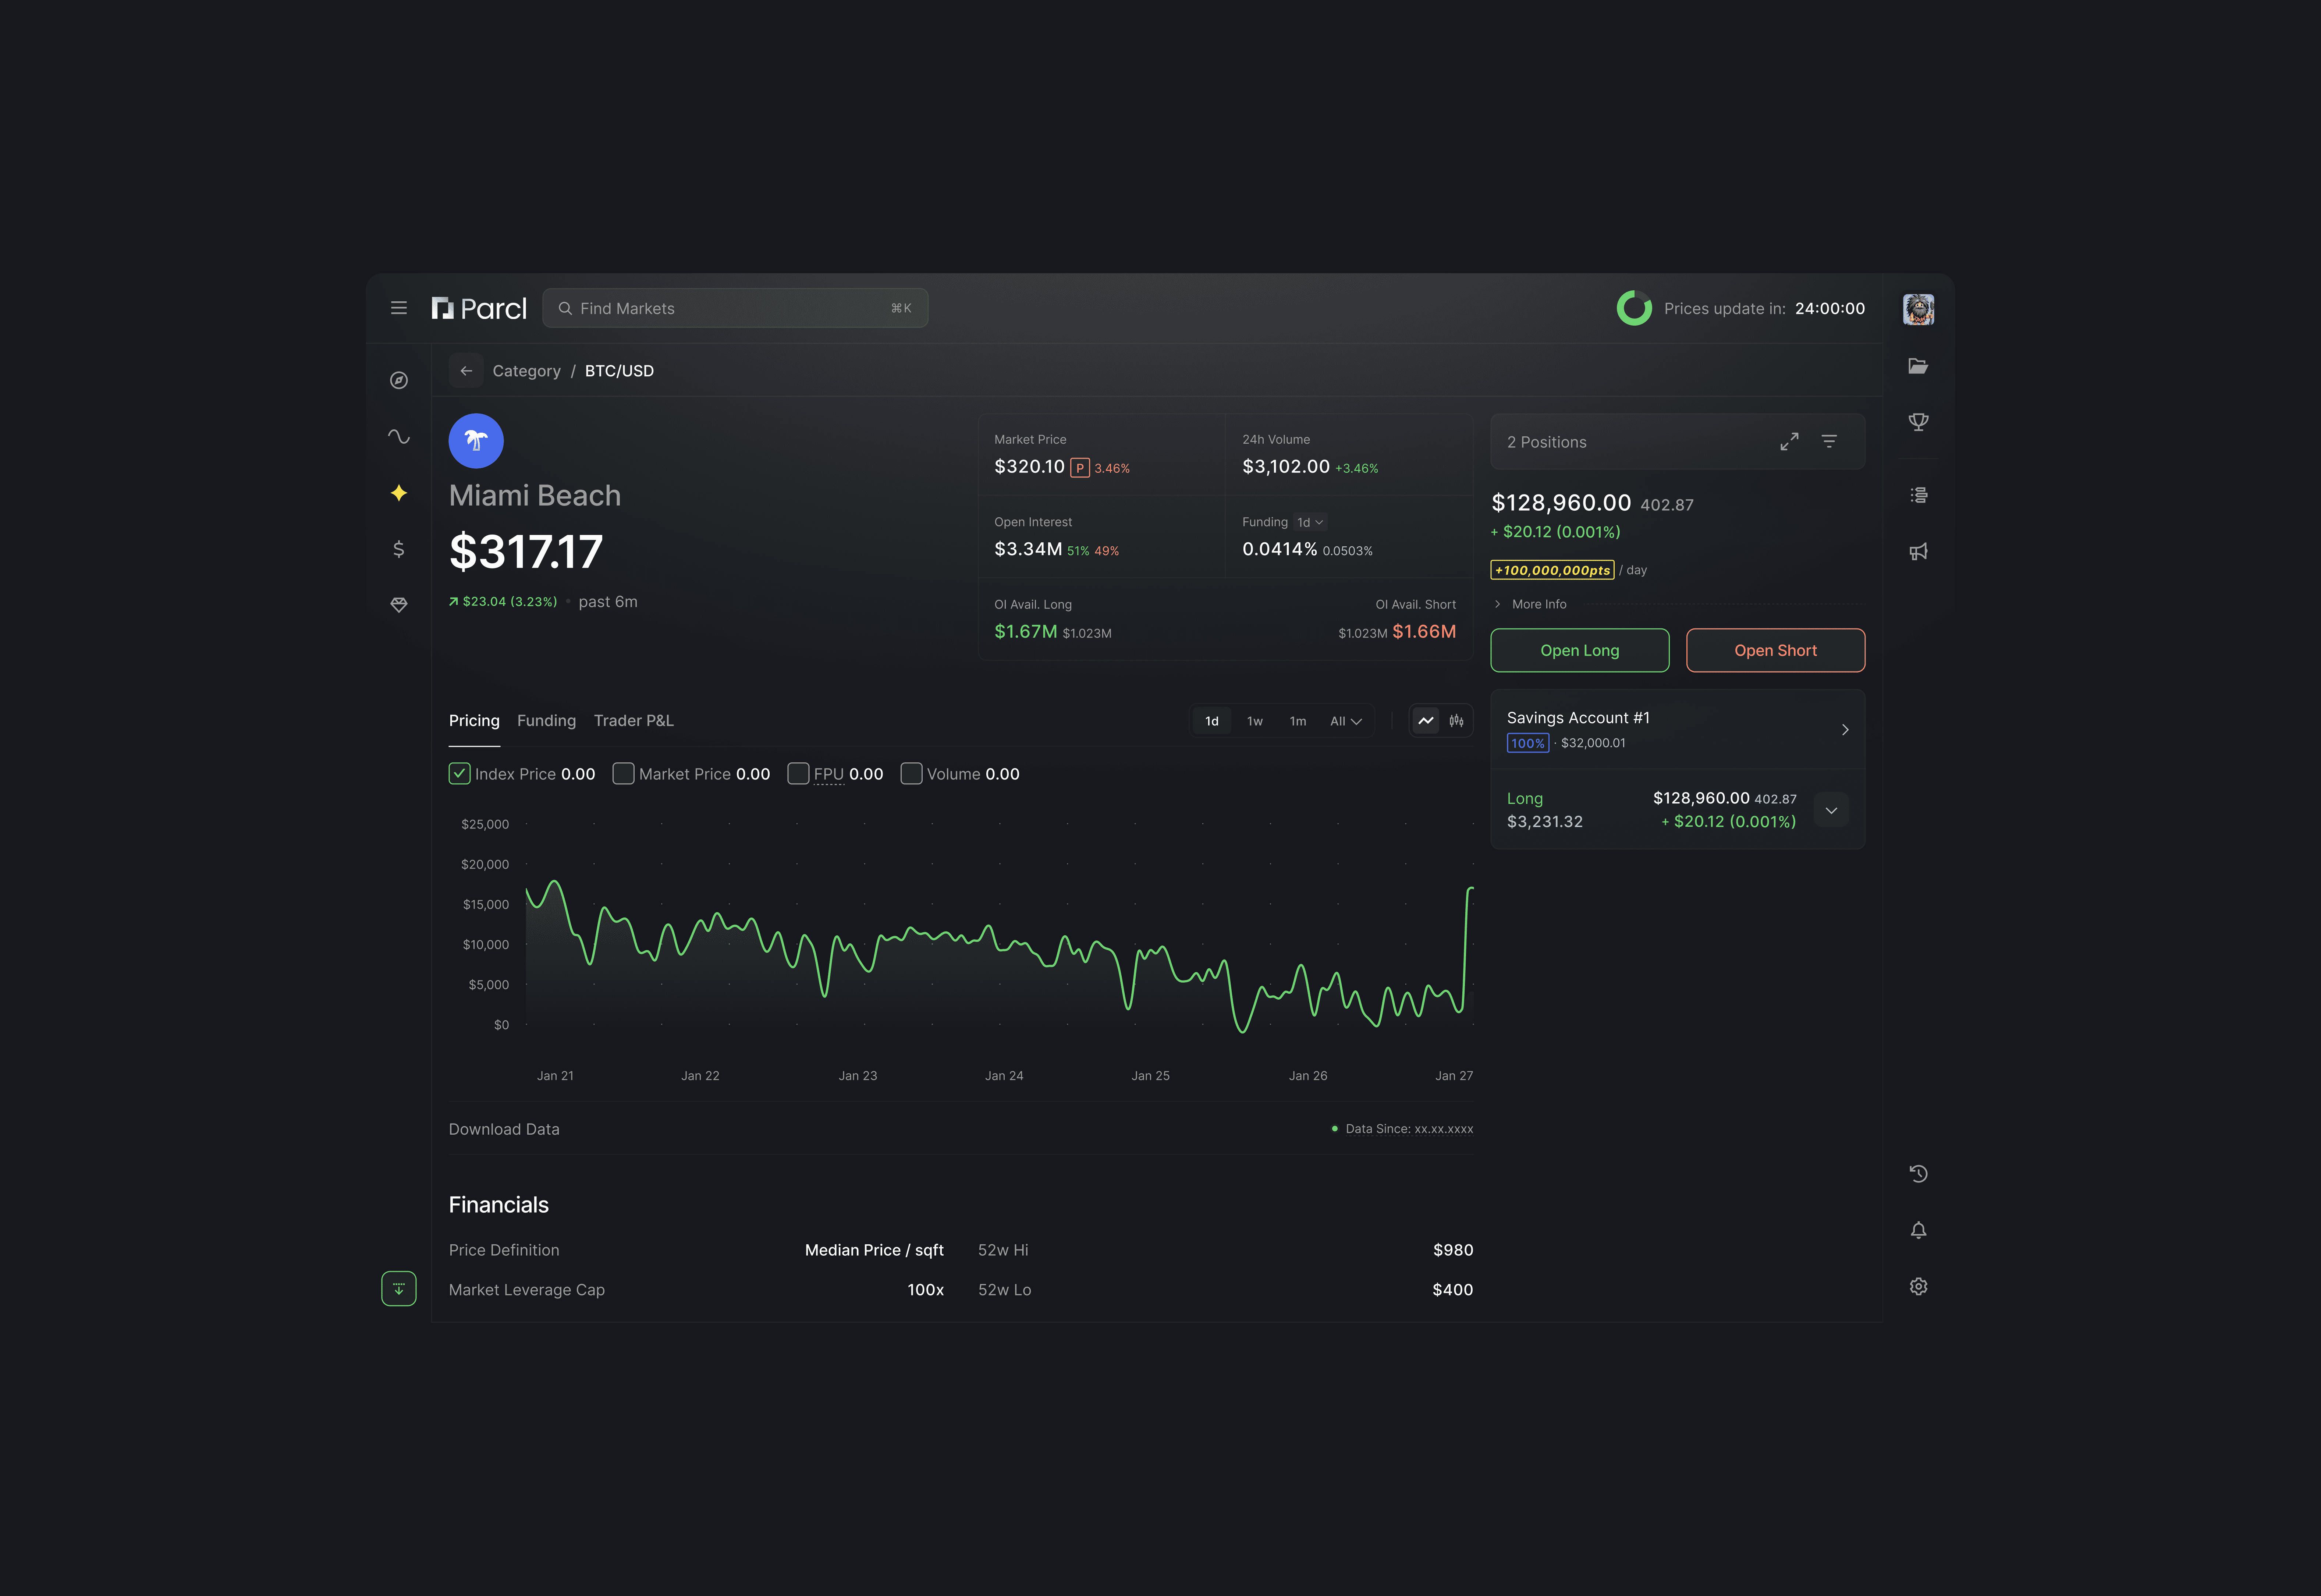Viewport: 2321px width, 1596px height.
Task: Click the 100% badge on Savings Account
Action: coord(1527,743)
